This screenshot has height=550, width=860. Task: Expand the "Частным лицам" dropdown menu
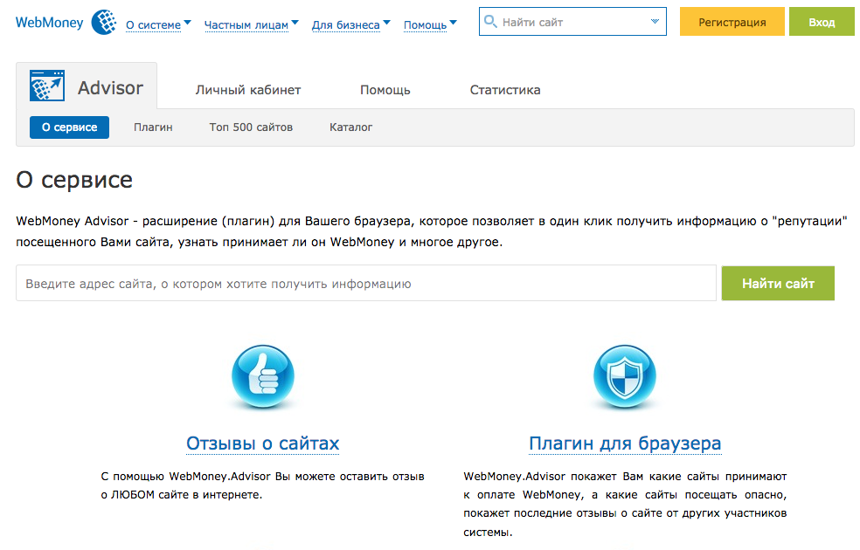(x=251, y=24)
